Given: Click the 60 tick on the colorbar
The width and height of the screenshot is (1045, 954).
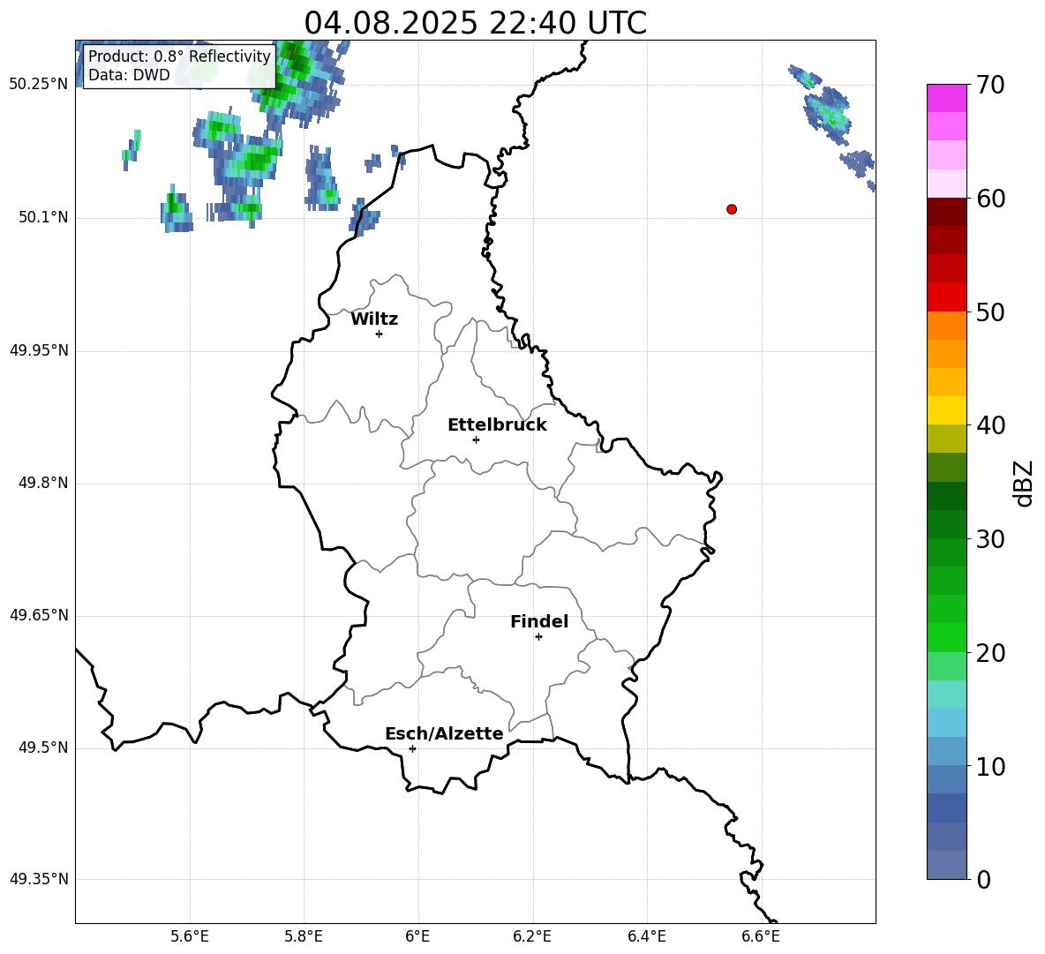Looking at the screenshot, I should coord(990,199).
